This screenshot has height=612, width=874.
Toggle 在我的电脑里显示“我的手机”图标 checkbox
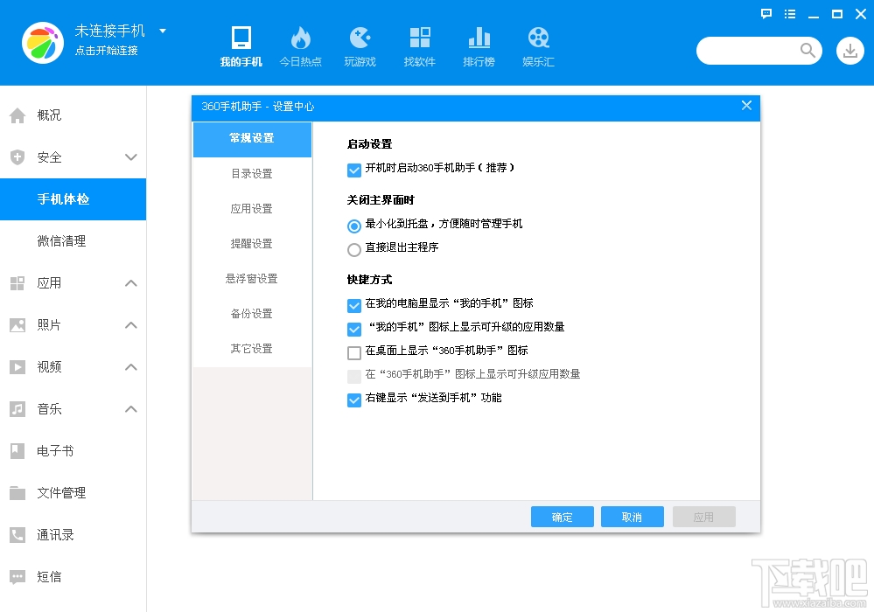[354, 305]
